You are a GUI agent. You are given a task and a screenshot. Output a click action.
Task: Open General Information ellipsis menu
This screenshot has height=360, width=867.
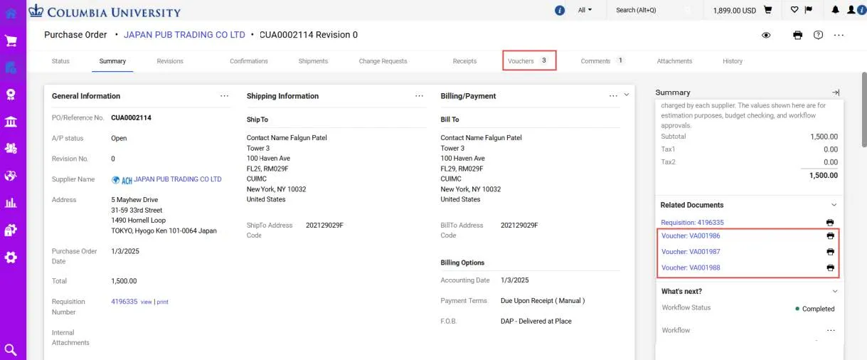(x=225, y=95)
